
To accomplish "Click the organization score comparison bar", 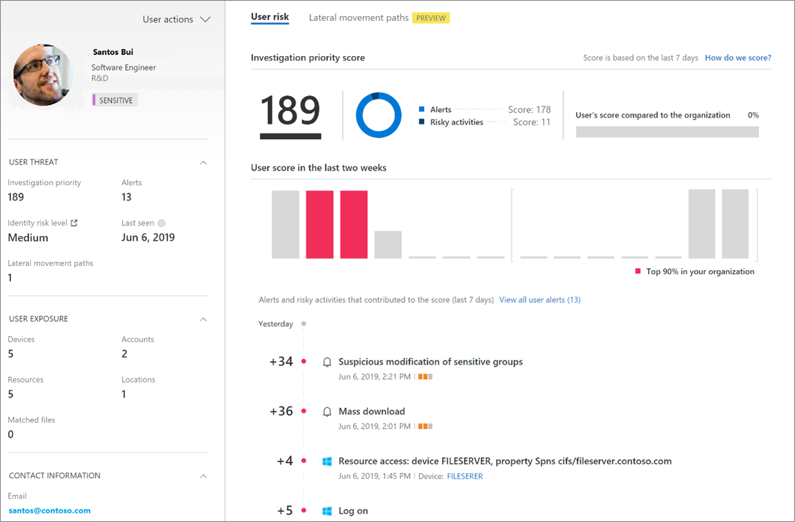I will 667,131.
